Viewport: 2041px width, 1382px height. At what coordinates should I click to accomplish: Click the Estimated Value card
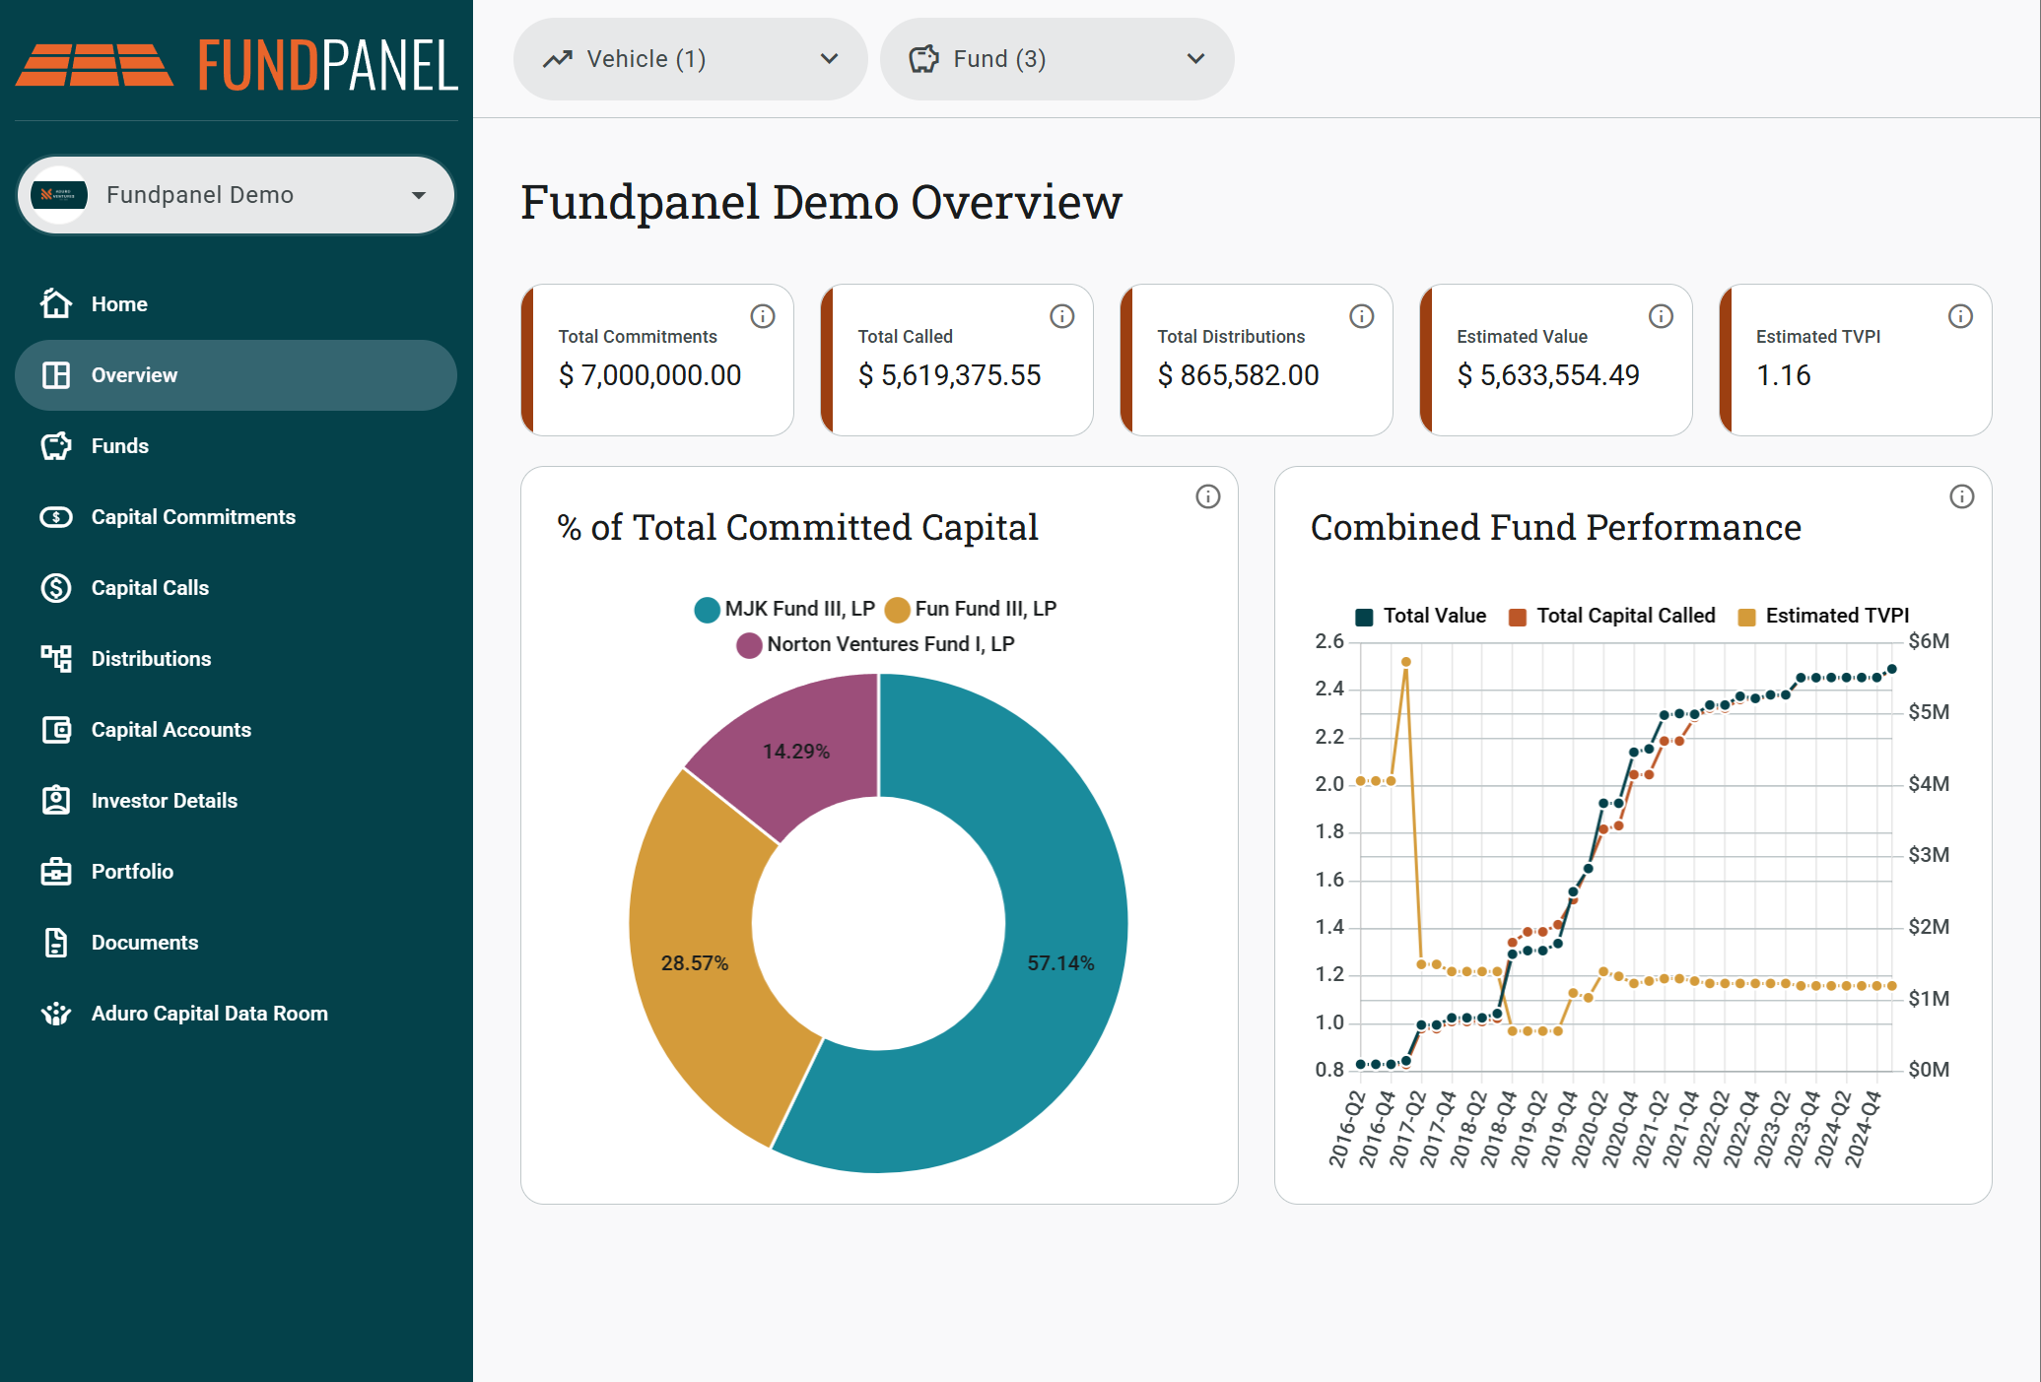pyautogui.click(x=1556, y=360)
